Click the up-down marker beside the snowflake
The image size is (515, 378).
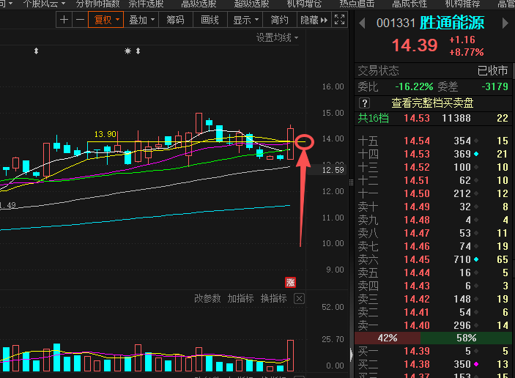pos(138,51)
